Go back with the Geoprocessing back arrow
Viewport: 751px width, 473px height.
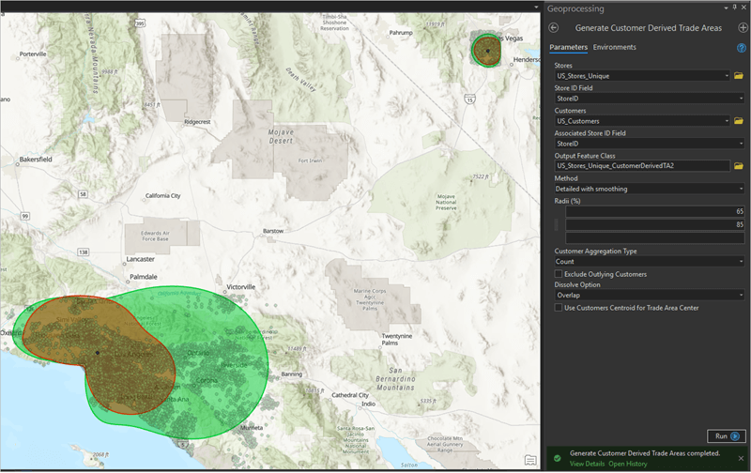click(554, 28)
